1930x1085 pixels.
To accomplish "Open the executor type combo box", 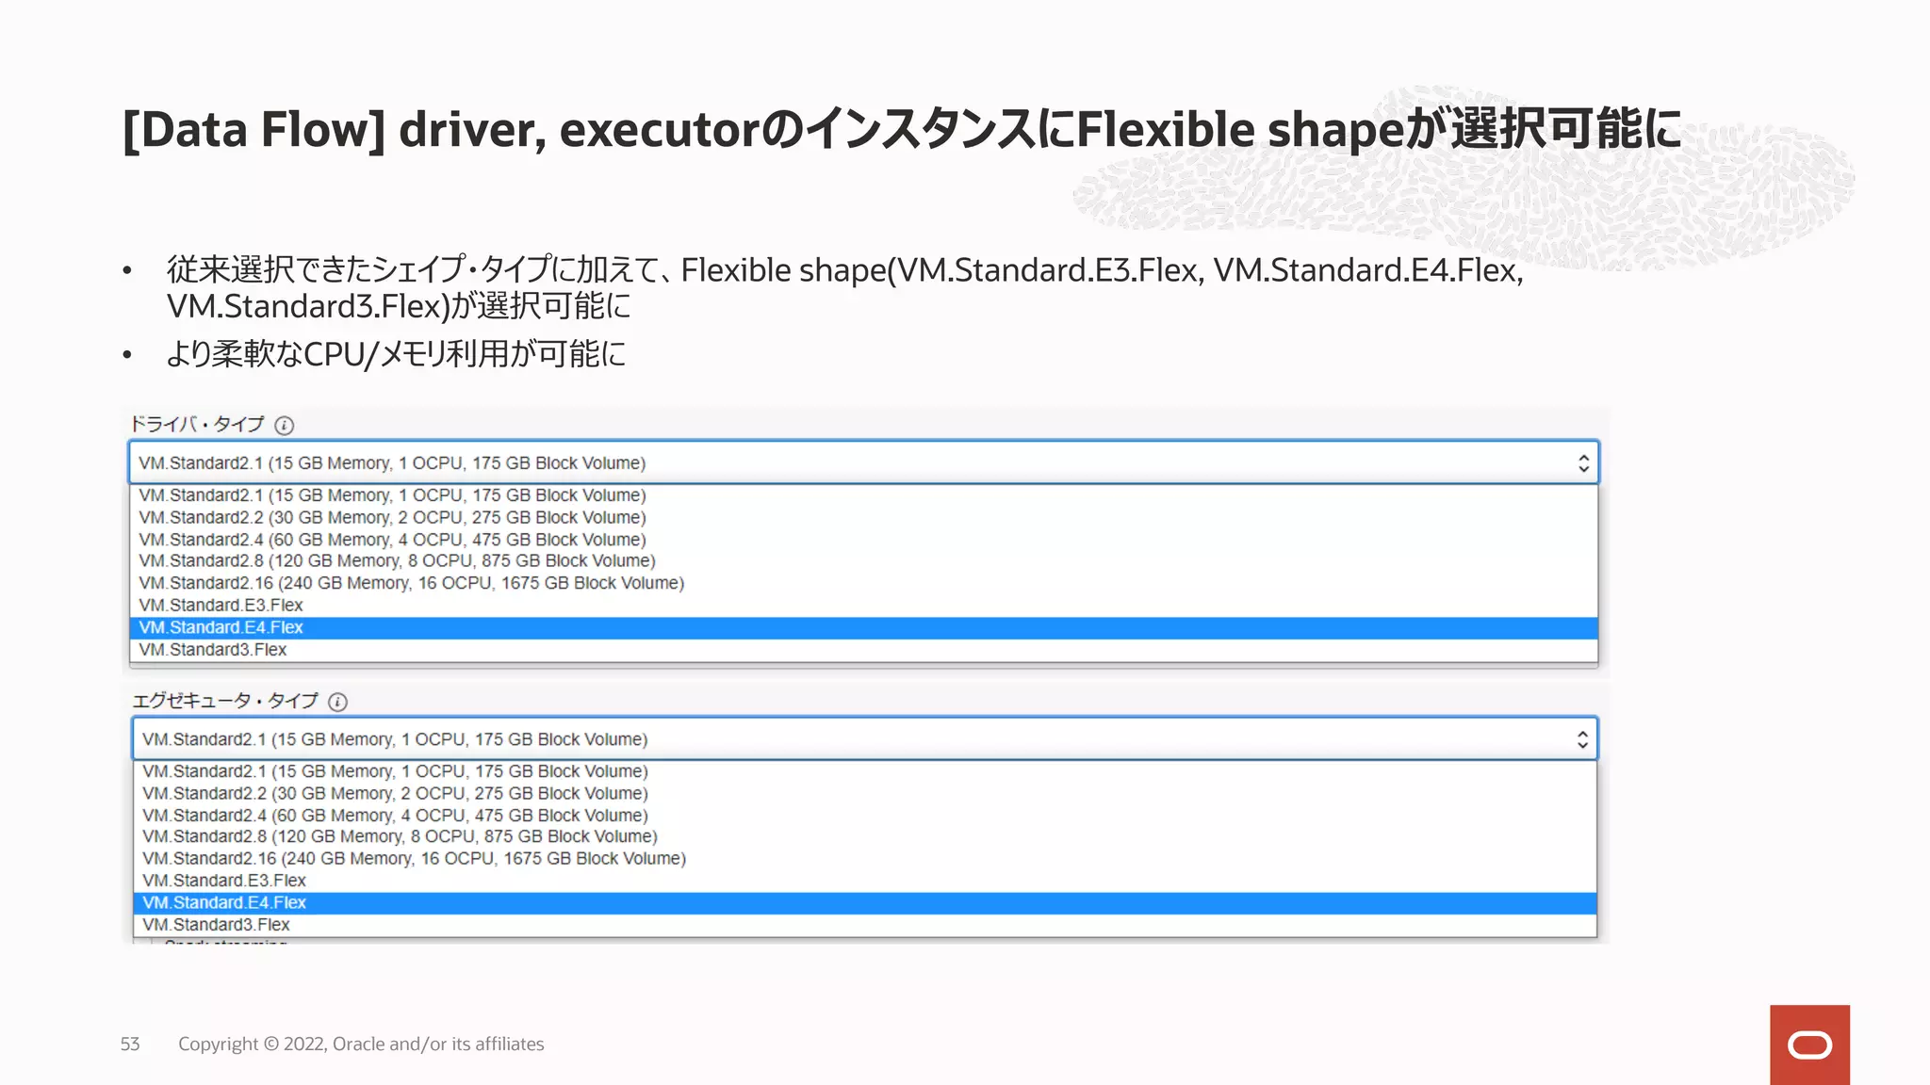I will pos(865,738).
